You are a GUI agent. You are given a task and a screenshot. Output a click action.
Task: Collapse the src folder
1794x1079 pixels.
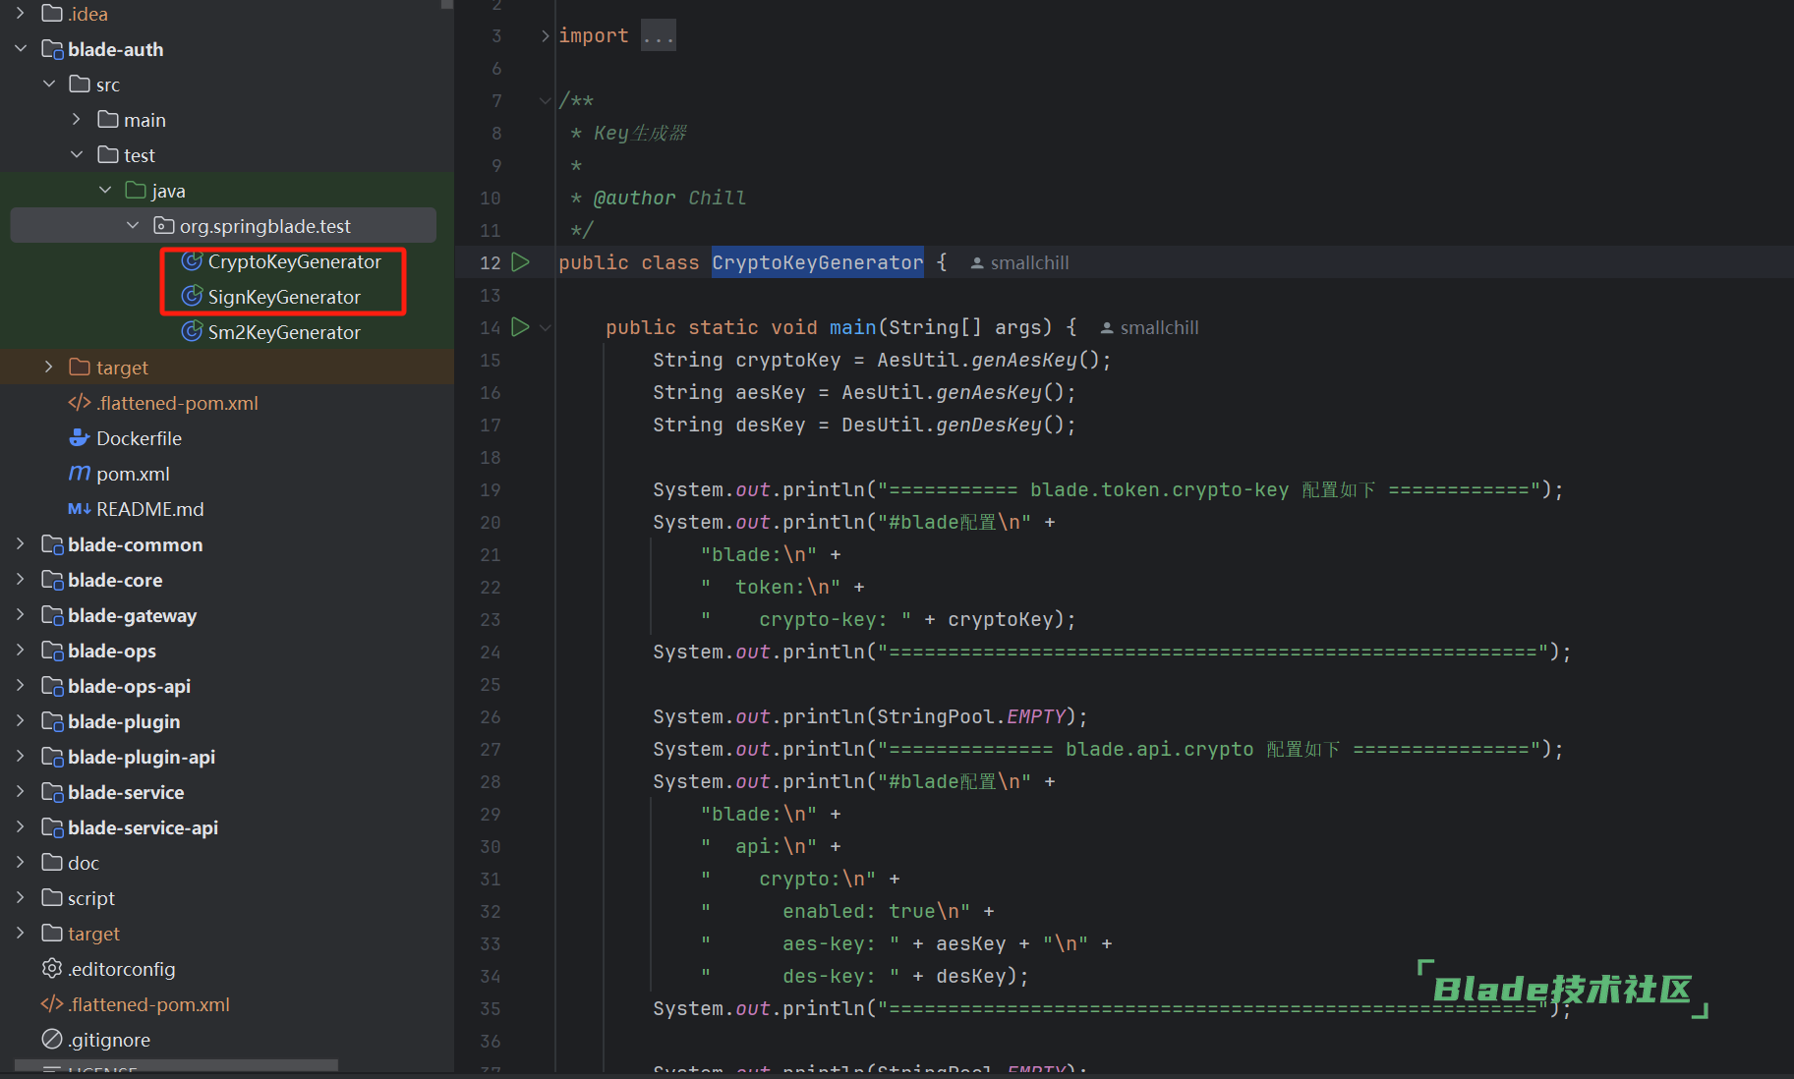49,84
